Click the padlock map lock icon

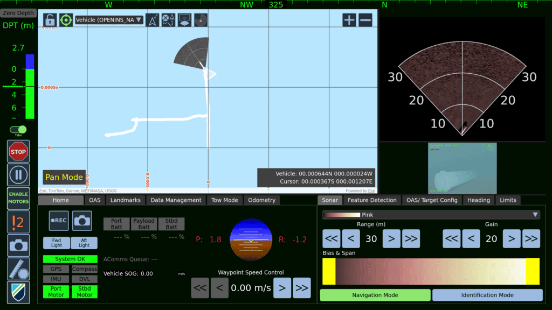point(50,20)
